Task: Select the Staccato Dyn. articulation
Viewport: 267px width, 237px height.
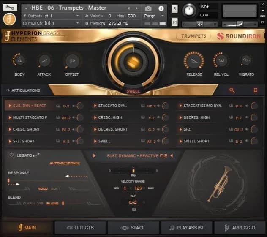Action: (112, 106)
